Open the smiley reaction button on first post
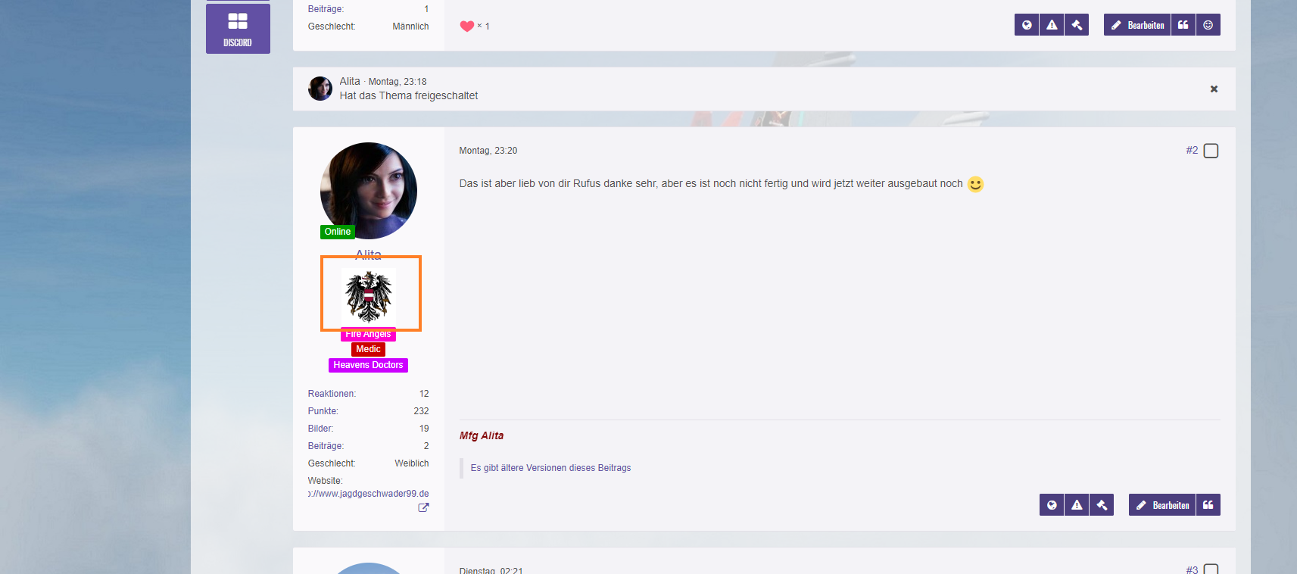Screen dimensions: 1297x574 point(1208,25)
